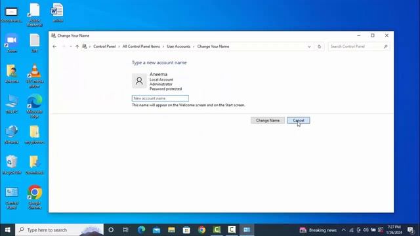The image size is (420, 236).
Task: Open the Word document on desktop
Action: coord(57,13)
